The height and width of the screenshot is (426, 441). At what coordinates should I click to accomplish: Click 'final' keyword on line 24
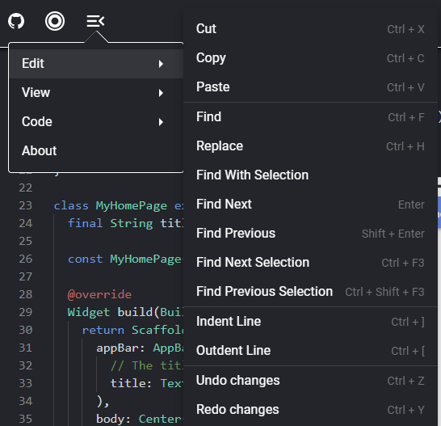86,223
